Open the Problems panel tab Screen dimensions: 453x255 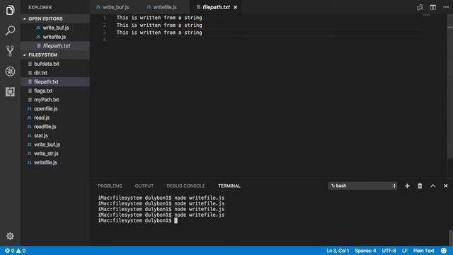pyautogui.click(x=110, y=186)
